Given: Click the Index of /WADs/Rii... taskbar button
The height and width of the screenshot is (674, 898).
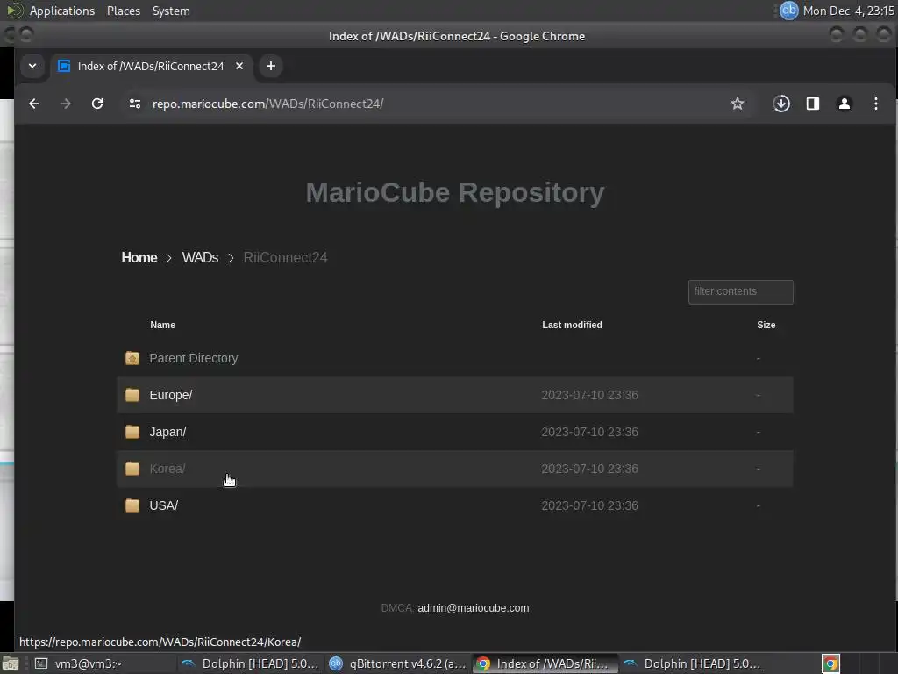Looking at the screenshot, I should pos(545,663).
